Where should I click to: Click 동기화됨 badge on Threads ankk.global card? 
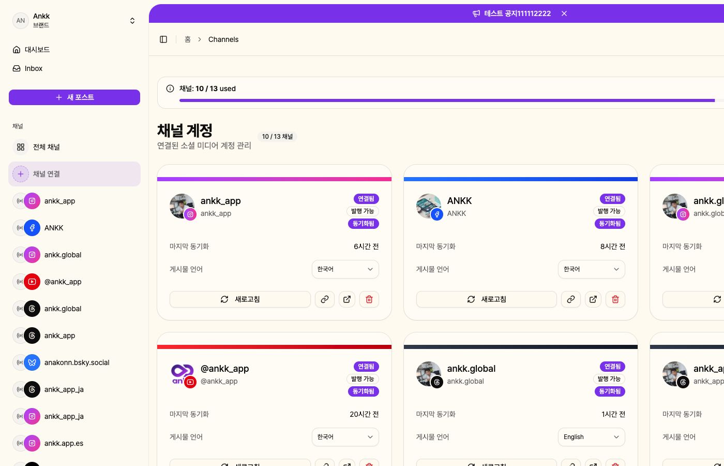tap(610, 391)
